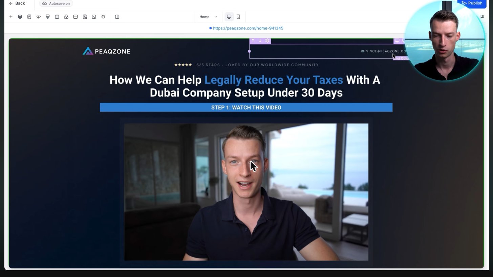Click the sliders settings icon near Publish
Image resolution: width=493 pixels, height=277 pixels.
(482, 17)
